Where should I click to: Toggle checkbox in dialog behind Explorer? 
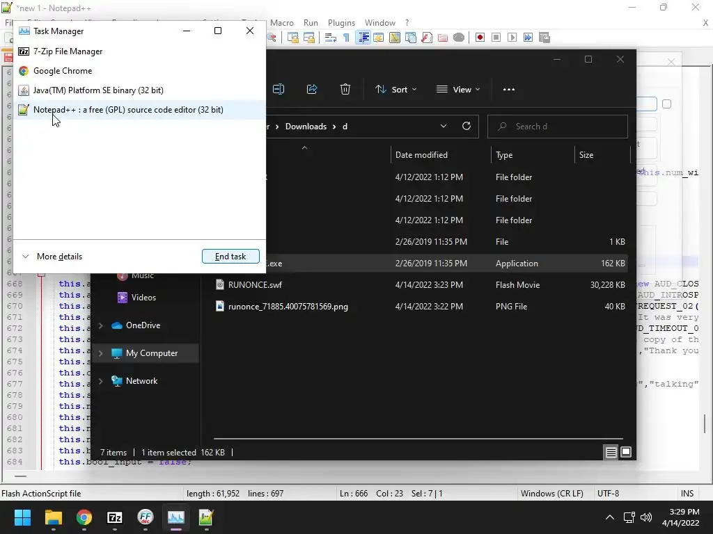click(x=666, y=104)
